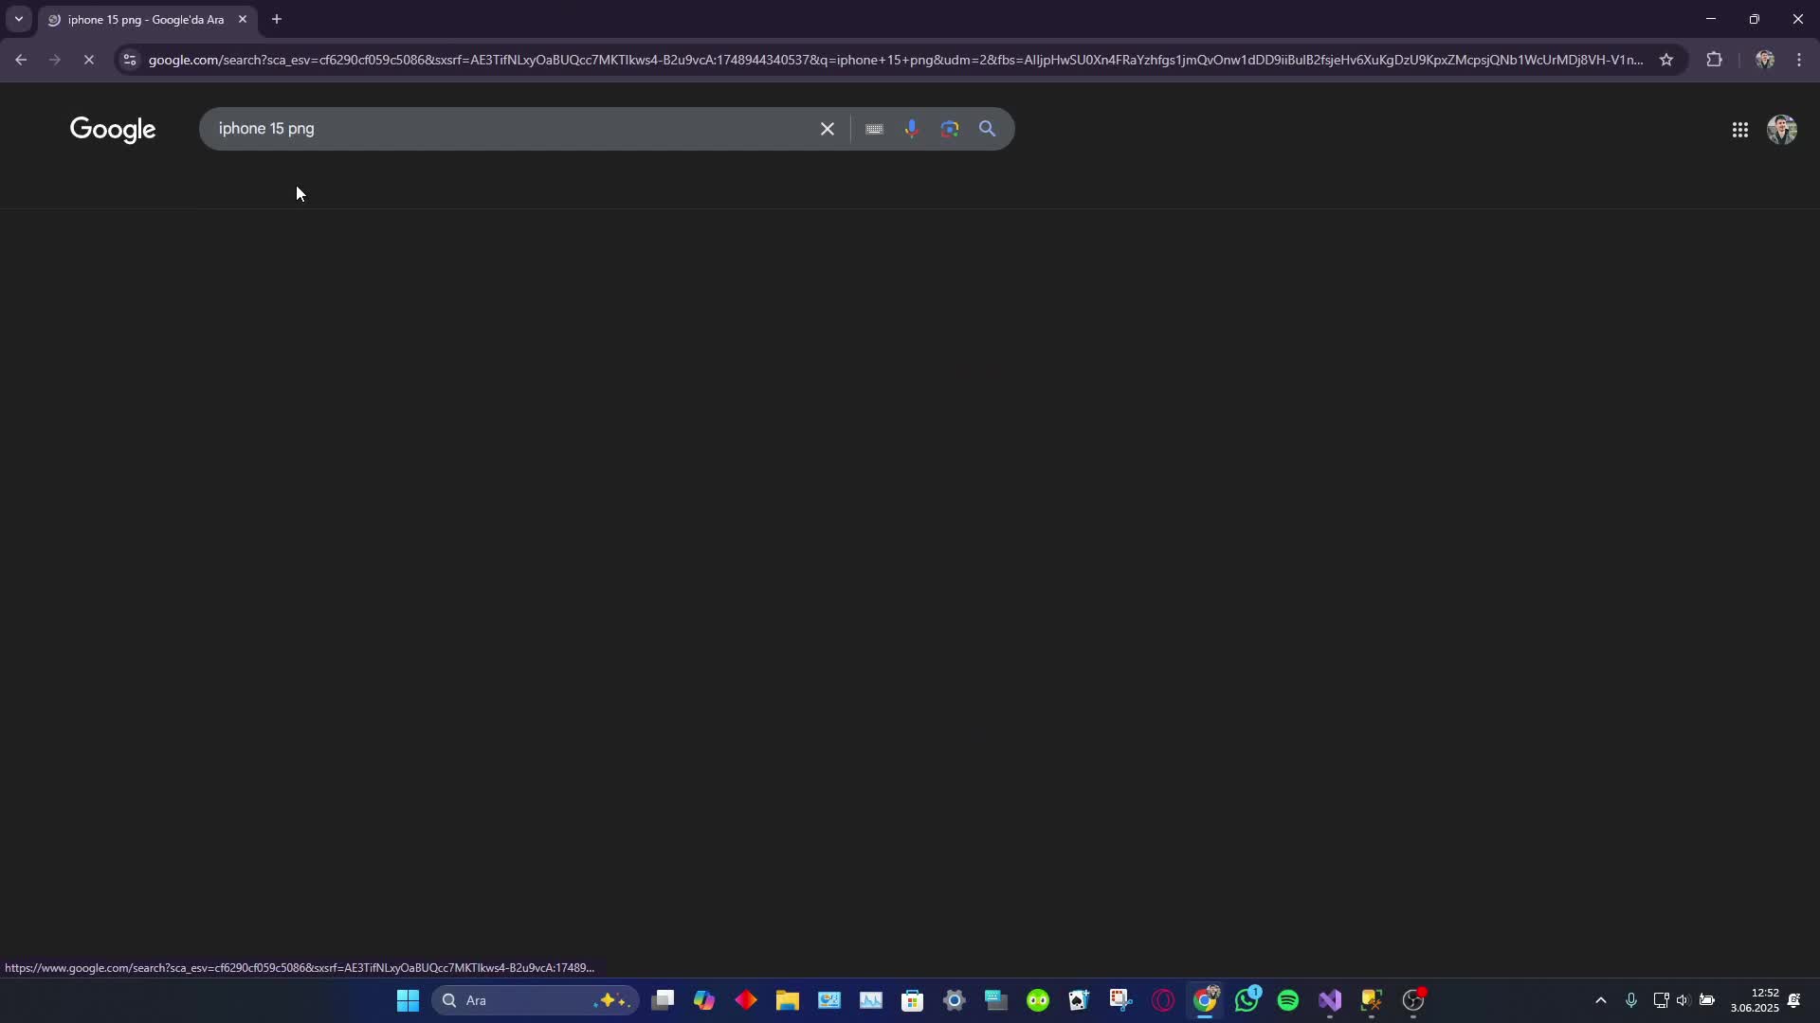This screenshot has height=1023, width=1820.
Task: Open the Google account avatar on the page
Action: click(x=1782, y=130)
